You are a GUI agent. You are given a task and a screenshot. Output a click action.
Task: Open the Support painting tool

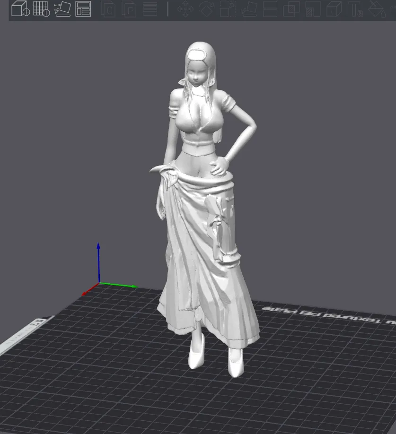pyautogui.click(x=312, y=9)
